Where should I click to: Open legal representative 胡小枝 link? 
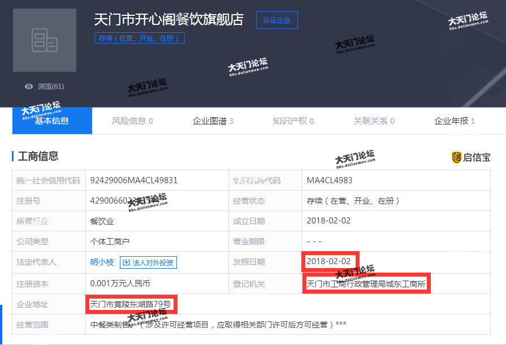pyautogui.click(x=102, y=262)
